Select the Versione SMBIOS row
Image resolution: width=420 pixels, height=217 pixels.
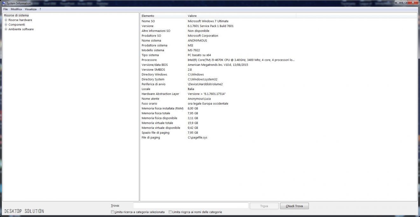tap(218, 70)
